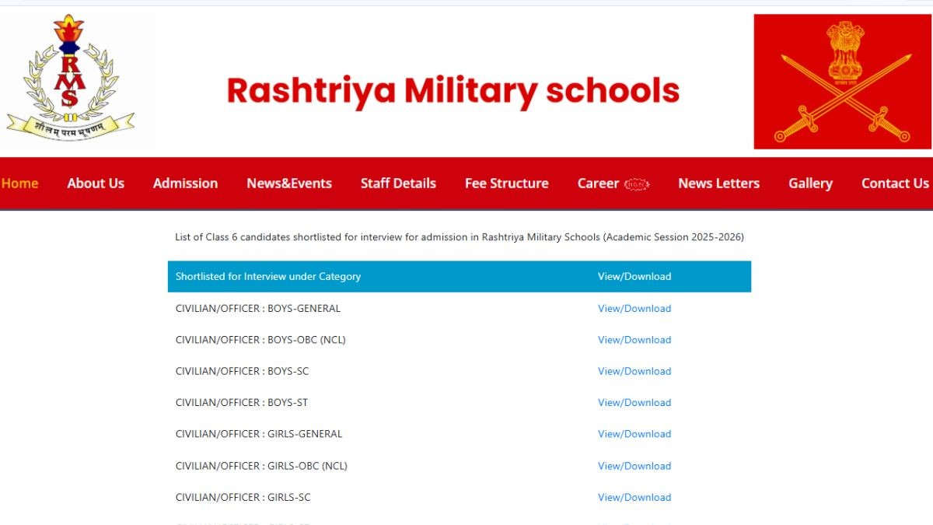Open the Gallery page
This screenshot has height=525, width=933.
tap(810, 184)
